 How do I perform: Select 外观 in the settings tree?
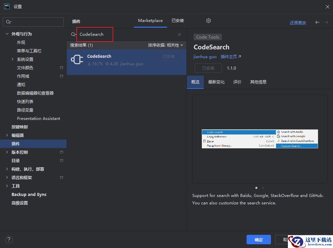(21, 42)
